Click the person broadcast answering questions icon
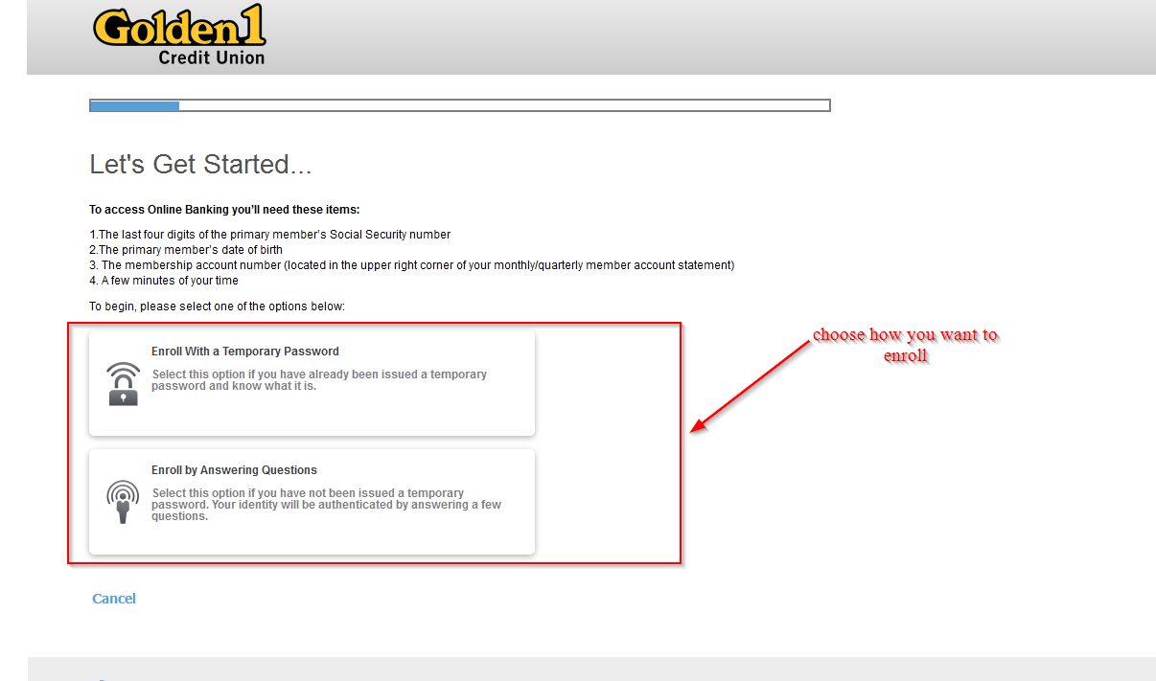This screenshot has height=681, width=1156. pos(123,501)
